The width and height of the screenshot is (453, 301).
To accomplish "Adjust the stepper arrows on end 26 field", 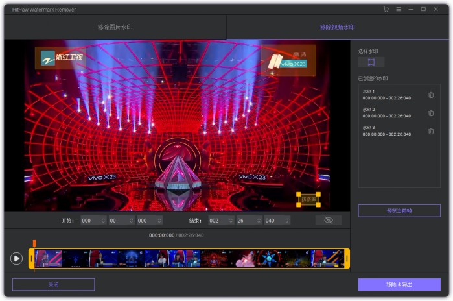I will [x=259, y=221].
